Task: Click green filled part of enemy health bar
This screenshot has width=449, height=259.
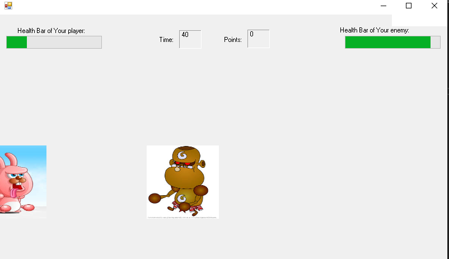Action: [x=387, y=43]
